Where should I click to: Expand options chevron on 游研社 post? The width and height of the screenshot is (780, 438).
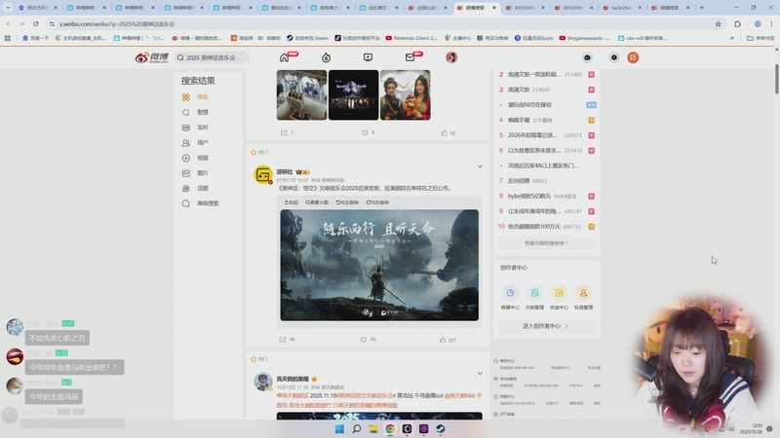click(x=480, y=166)
